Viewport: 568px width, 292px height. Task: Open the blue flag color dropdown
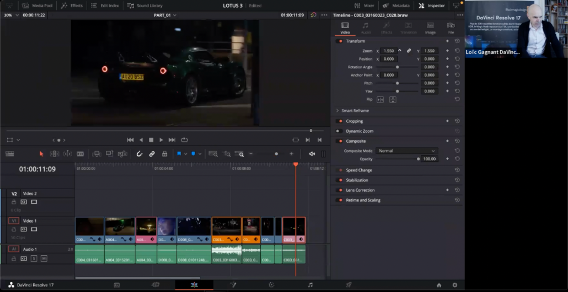pos(186,154)
